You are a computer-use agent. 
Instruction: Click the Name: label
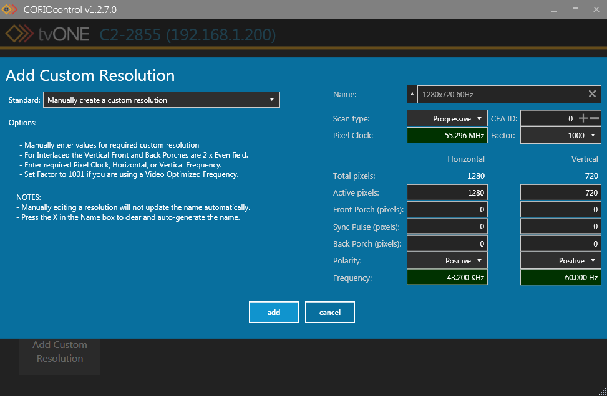click(x=344, y=94)
